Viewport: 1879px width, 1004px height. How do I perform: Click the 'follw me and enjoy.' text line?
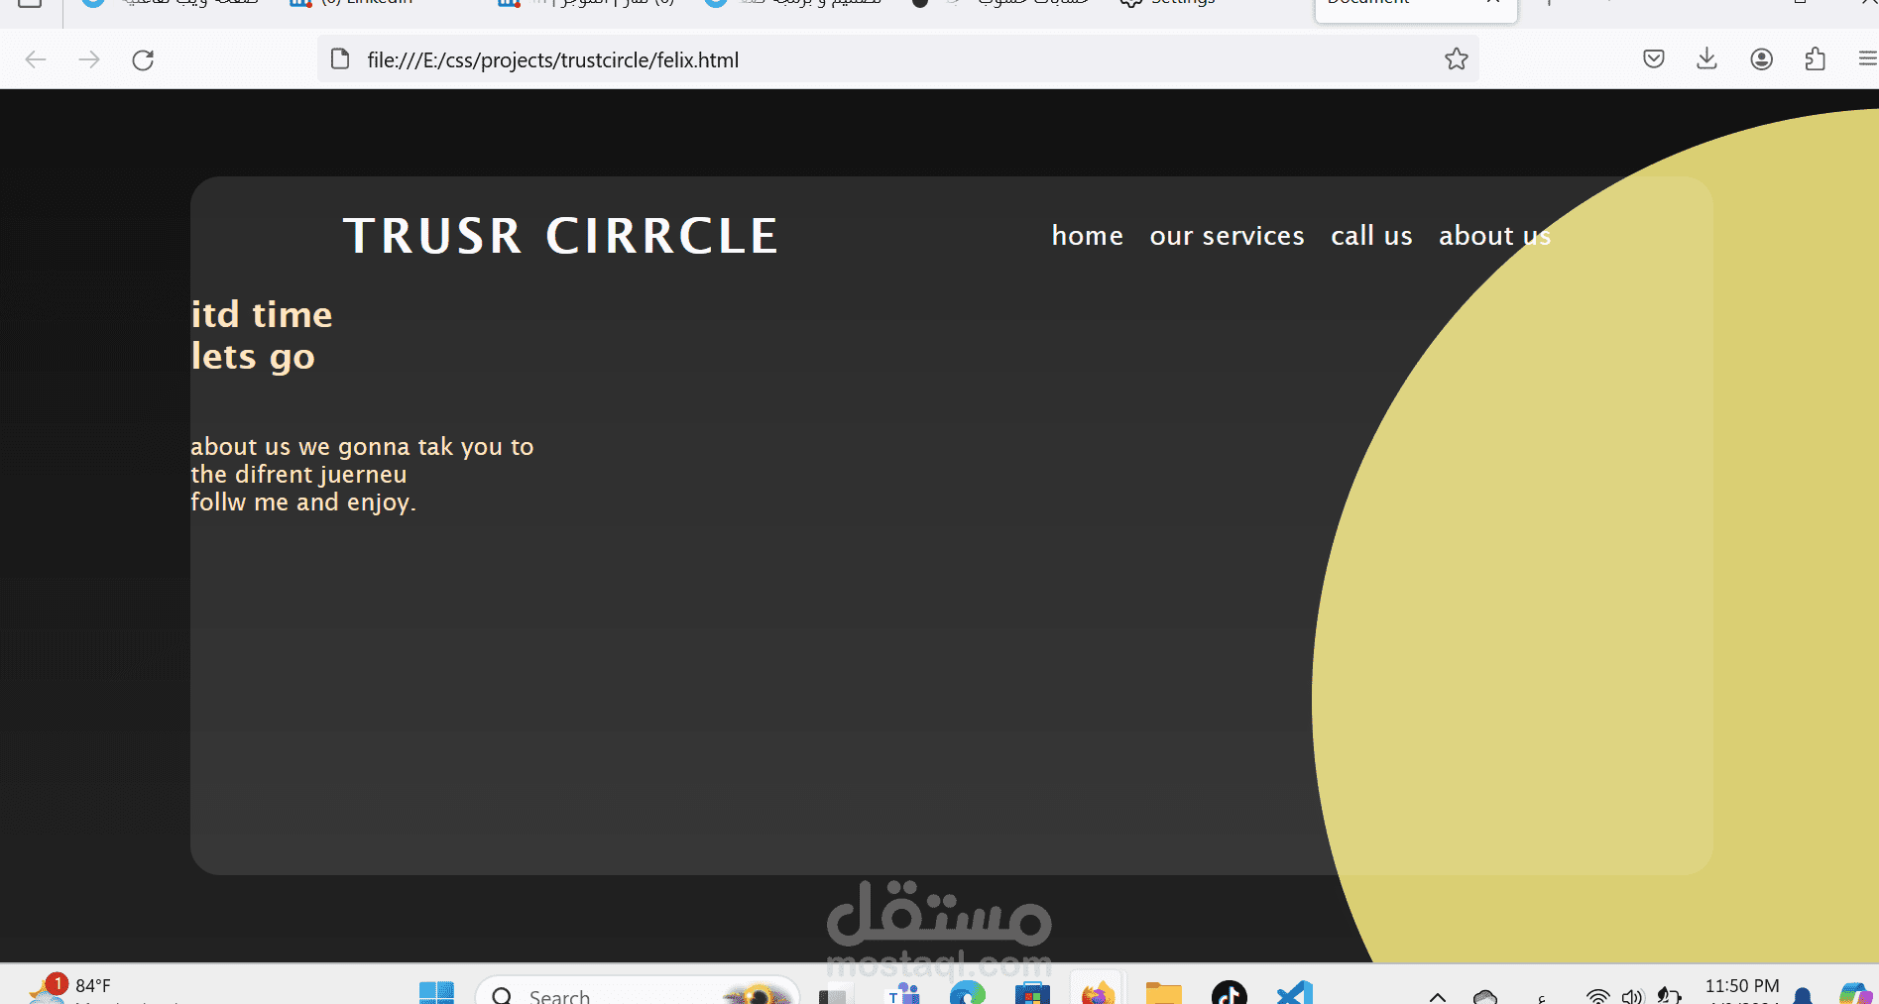pos(303,502)
